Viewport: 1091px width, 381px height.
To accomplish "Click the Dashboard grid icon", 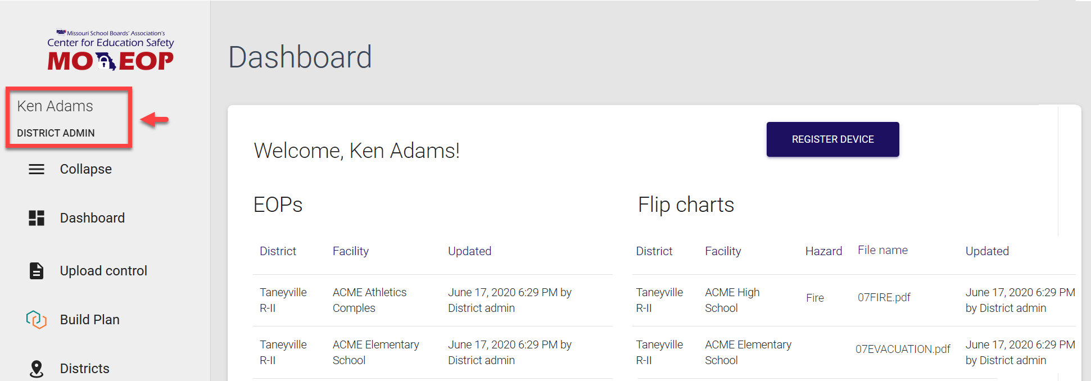I will [37, 218].
